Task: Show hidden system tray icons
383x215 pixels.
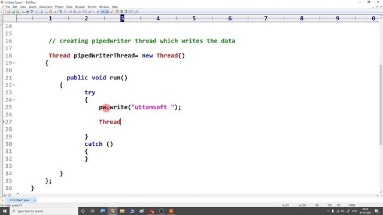Action: click(x=328, y=211)
